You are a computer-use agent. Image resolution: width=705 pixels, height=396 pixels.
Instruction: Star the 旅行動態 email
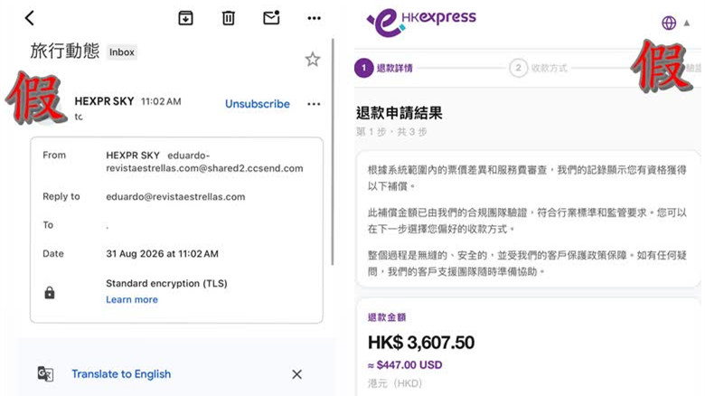pos(313,59)
